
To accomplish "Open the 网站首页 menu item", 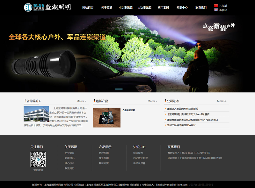I will click(x=88, y=8).
